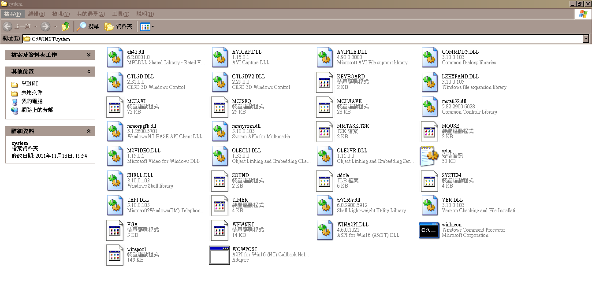Select the MOUSE driver icon
This screenshot has width=592, height=281.
coord(430,131)
